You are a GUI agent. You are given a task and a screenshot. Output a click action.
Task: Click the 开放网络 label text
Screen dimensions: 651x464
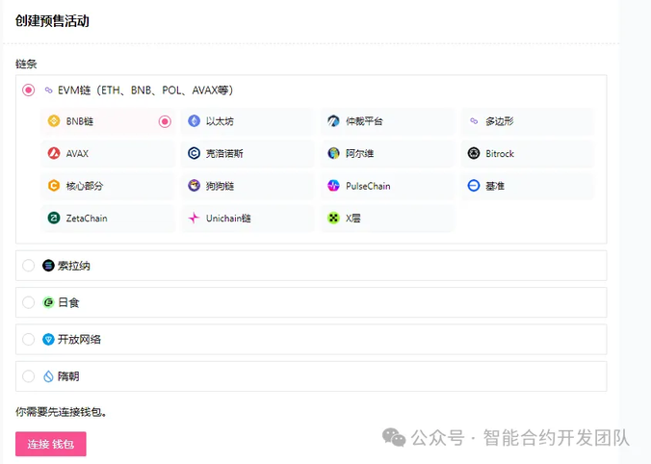click(x=79, y=340)
